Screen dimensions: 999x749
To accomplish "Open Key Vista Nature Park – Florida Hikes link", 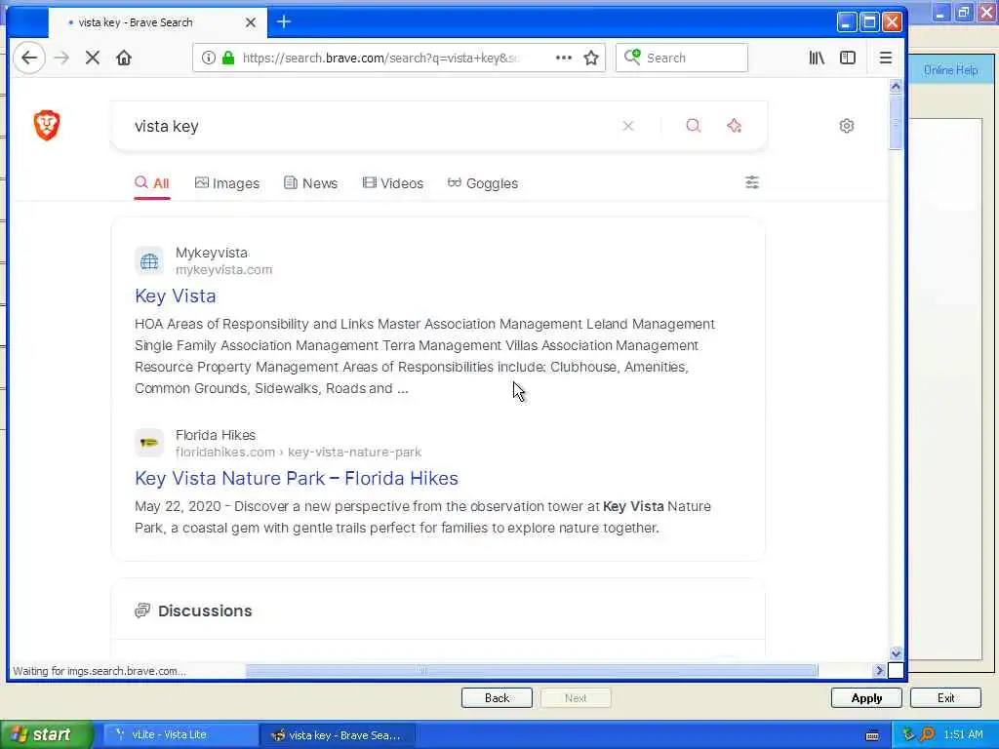I will click(297, 478).
